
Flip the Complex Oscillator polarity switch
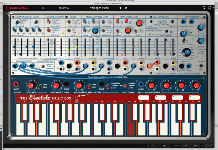click(x=117, y=31)
